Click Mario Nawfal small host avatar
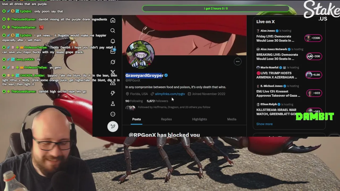 (258, 68)
